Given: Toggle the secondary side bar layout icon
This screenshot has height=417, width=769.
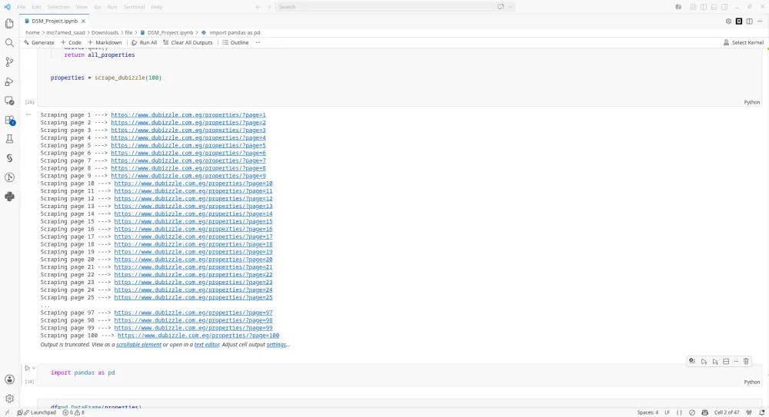Looking at the screenshot, I should [x=724, y=7].
